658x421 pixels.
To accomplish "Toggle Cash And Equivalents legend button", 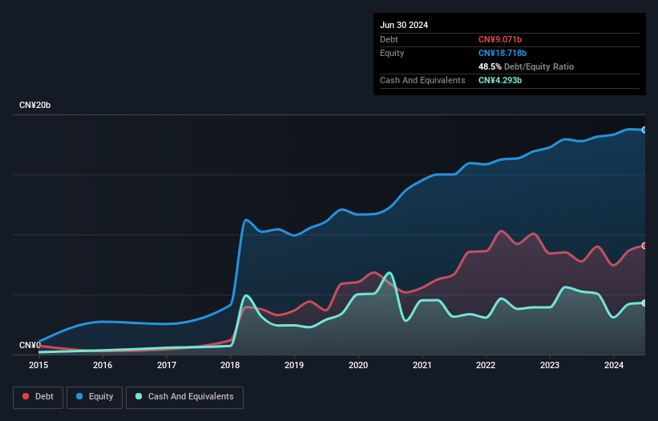I will click(x=184, y=397).
